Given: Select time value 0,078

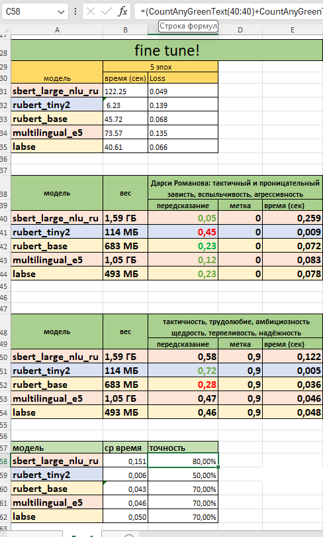Looking at the screenshot, I should [293, 274].
